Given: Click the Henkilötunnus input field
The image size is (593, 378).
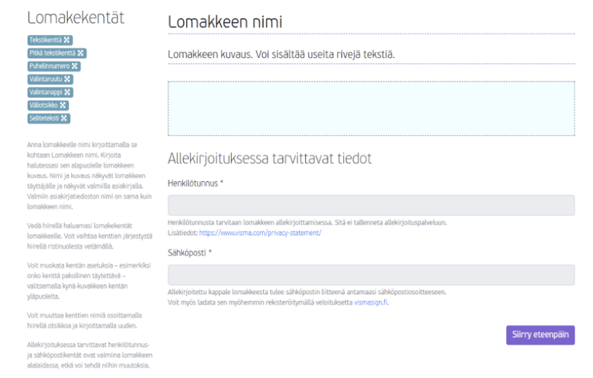Looking at the screenshot, I should pos(371,205).
